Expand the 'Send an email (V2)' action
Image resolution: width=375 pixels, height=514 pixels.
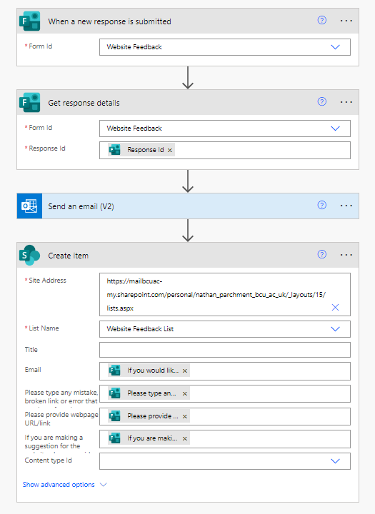click(188, 206)
